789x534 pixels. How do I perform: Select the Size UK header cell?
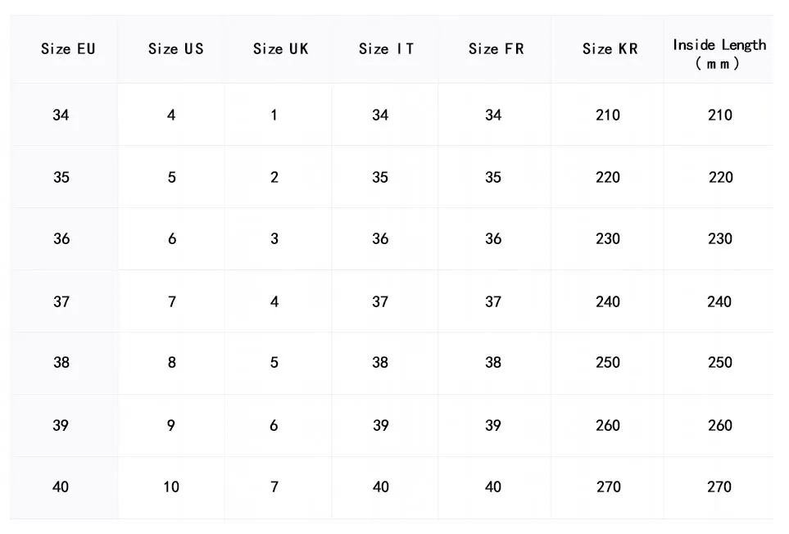point(281,49)
